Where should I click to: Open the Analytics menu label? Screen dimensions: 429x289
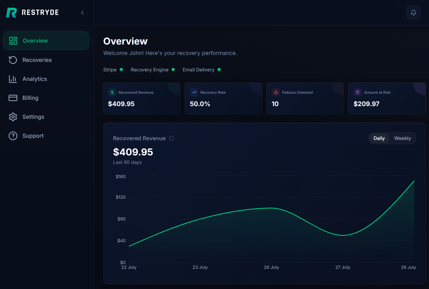(35, 79)
